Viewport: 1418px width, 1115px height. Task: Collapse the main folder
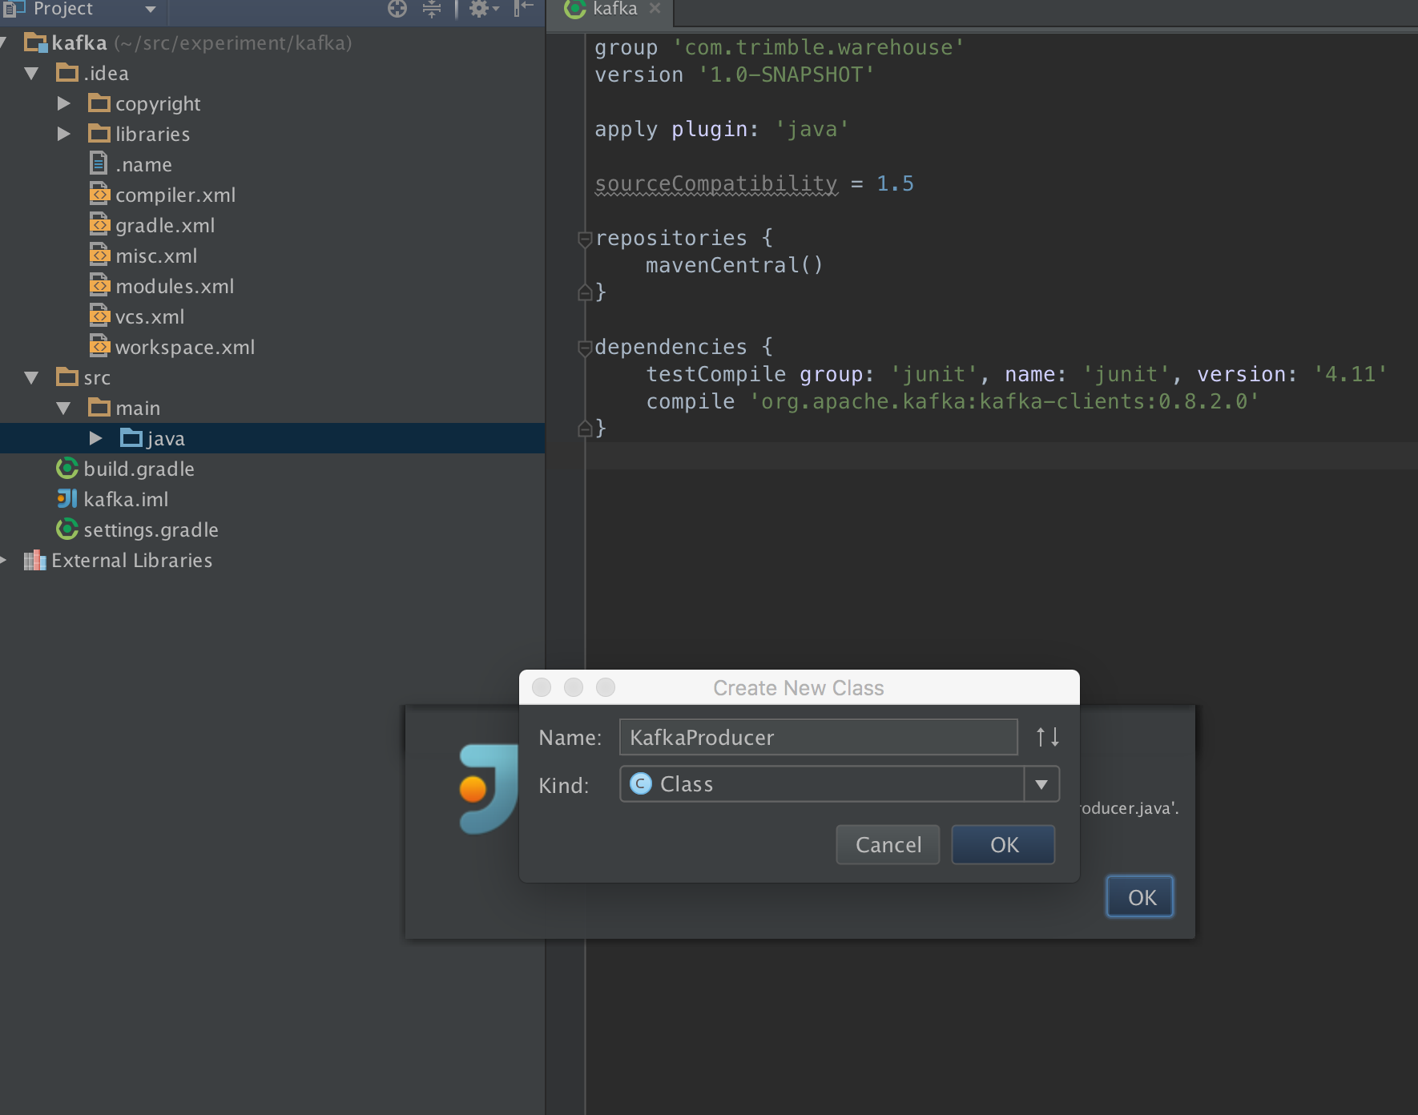[64, 409]
